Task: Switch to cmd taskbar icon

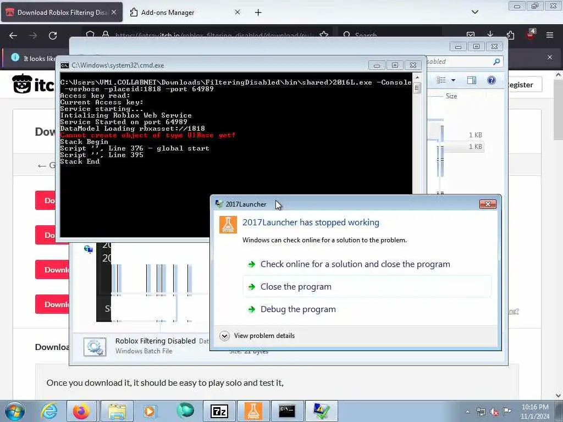Action: (x=287, y=411)
